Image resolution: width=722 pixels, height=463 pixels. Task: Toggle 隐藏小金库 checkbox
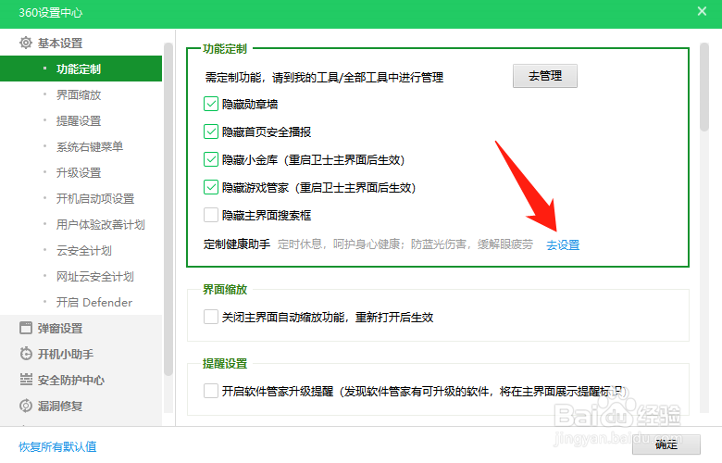coord(211,159)
